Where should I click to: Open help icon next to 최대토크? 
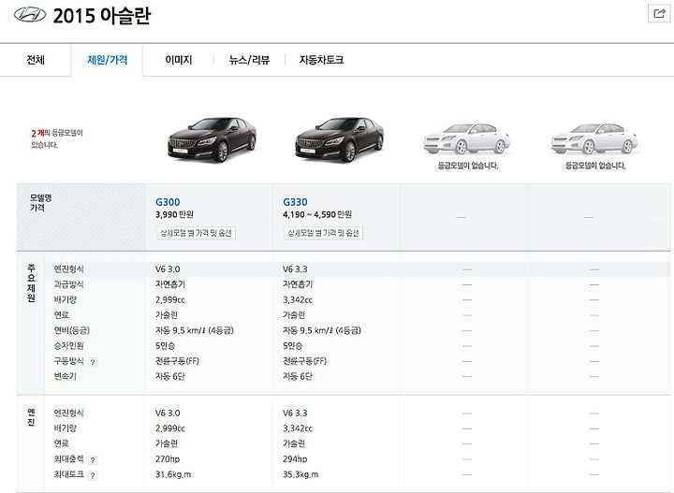(x=93, y=475)
